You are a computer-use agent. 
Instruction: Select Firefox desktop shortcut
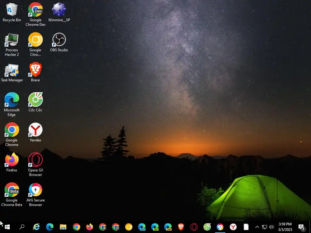click(12, 162)
